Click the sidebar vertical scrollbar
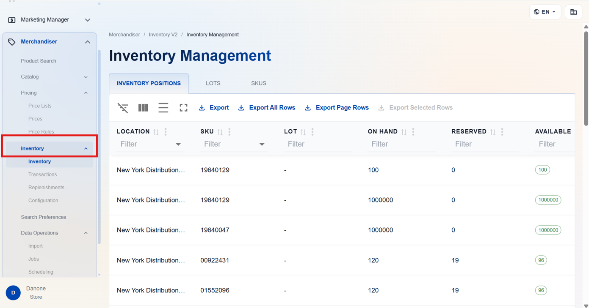 (x=99, y=147)
